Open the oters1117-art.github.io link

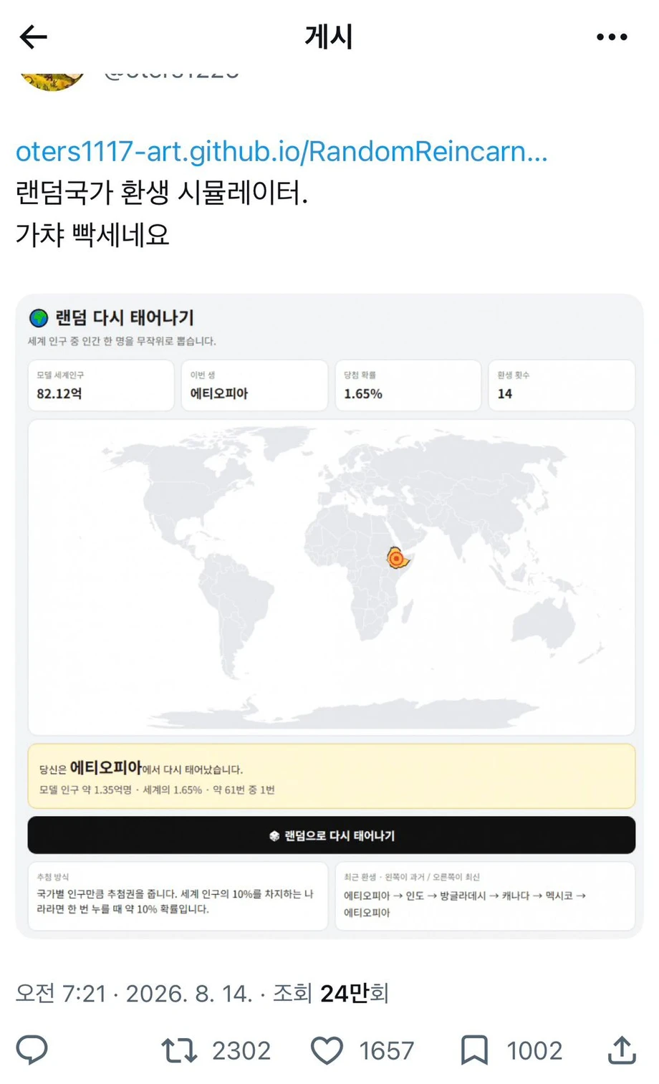[282, 151]
